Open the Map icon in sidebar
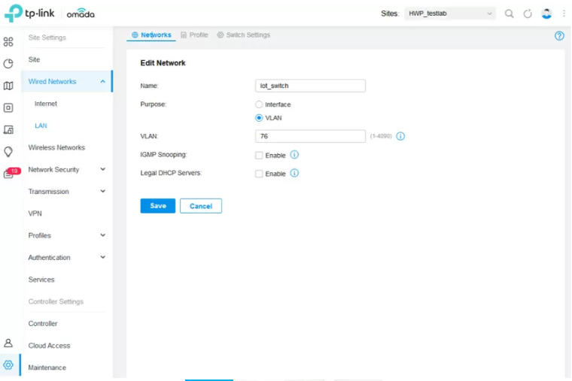The height and width of the screenshot is (381, 572). pyautogui.click(x=8, y=86)
